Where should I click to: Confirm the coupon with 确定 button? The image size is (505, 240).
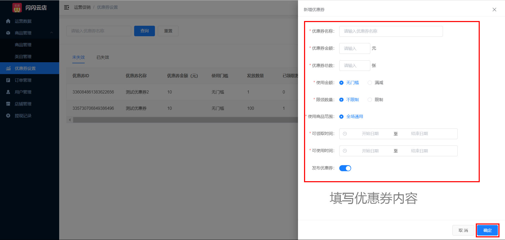487,230
